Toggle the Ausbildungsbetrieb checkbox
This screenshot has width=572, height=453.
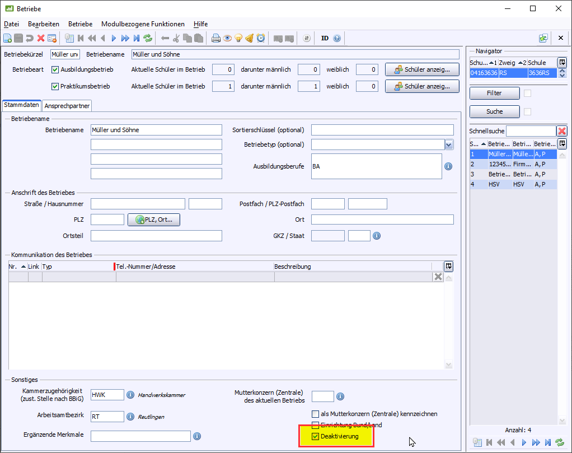(55, 70)
